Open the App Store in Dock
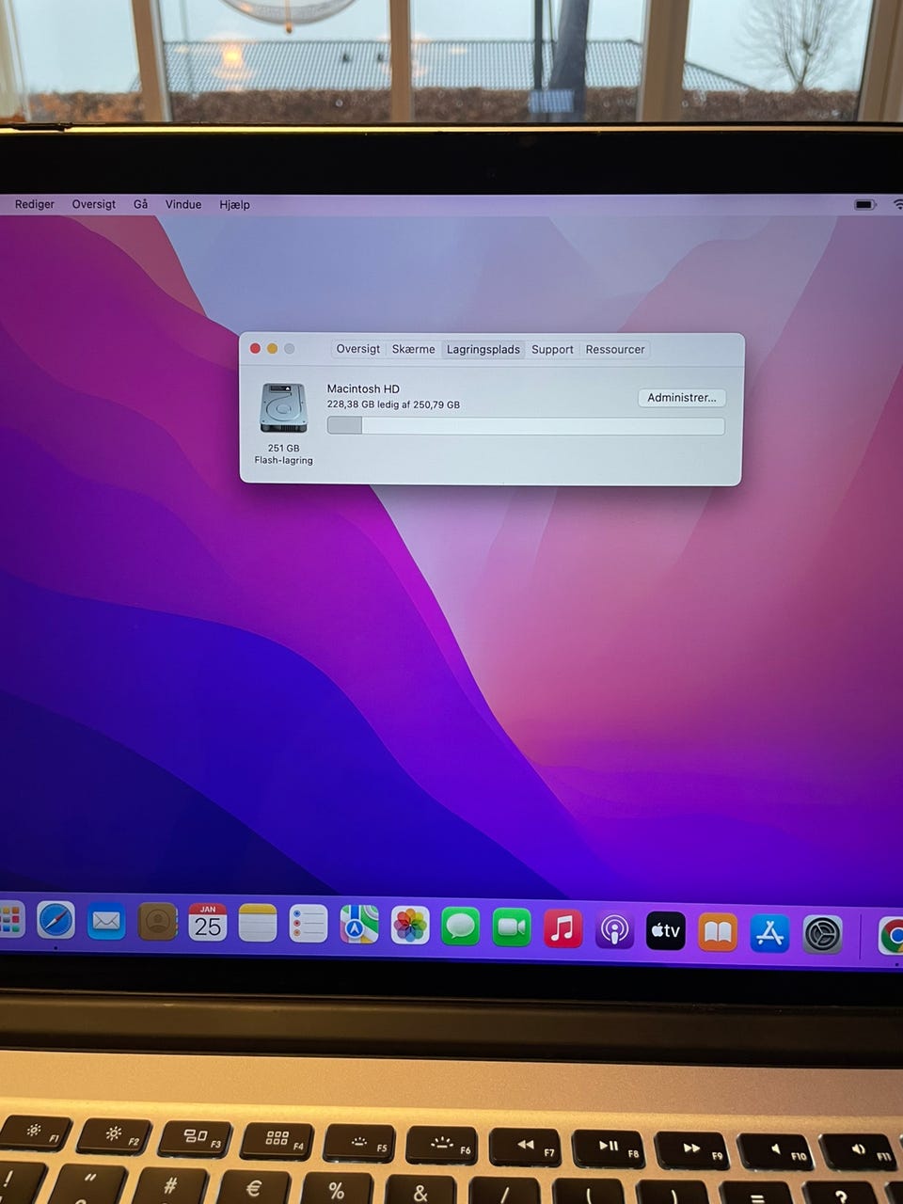This screenshot has height=1204, width=903. tap(769, 933)
